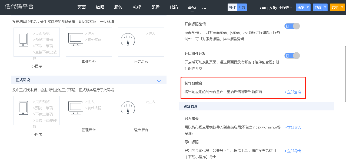346x159 pixels.
Task: Go to the 流程 menu tab
Action: 137,7
